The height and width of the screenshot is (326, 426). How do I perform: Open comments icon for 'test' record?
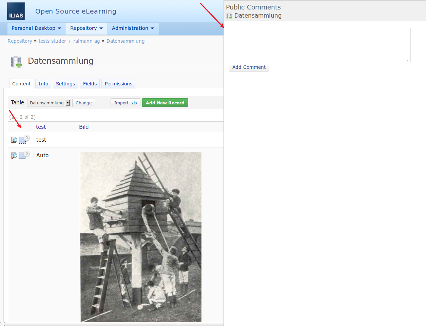click(22, 140)
